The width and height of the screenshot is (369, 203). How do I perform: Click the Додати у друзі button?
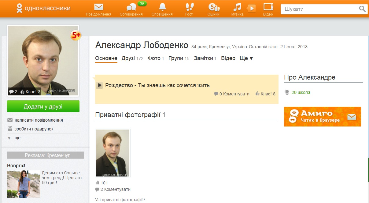[x=43, y=106]
